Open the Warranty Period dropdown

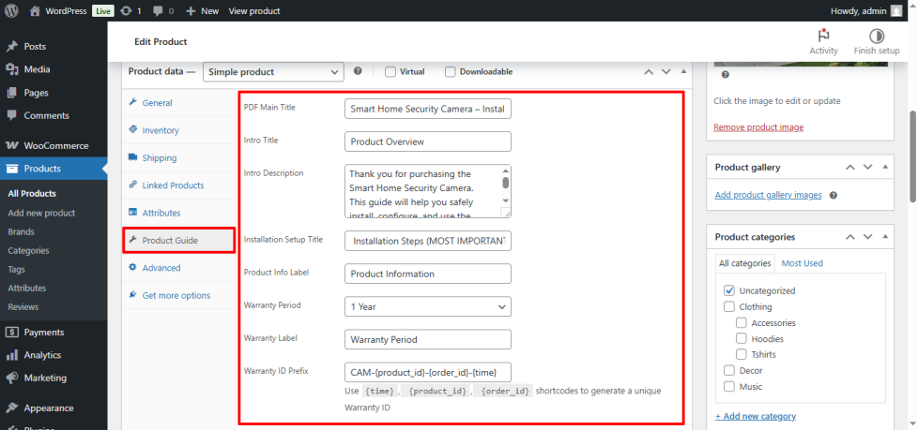[428, 306]
